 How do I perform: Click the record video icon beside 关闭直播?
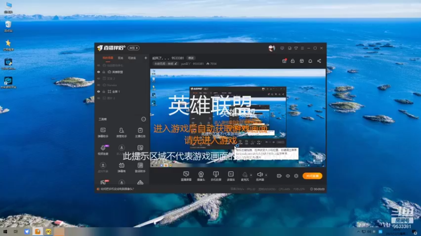click(x=279, y=176)
